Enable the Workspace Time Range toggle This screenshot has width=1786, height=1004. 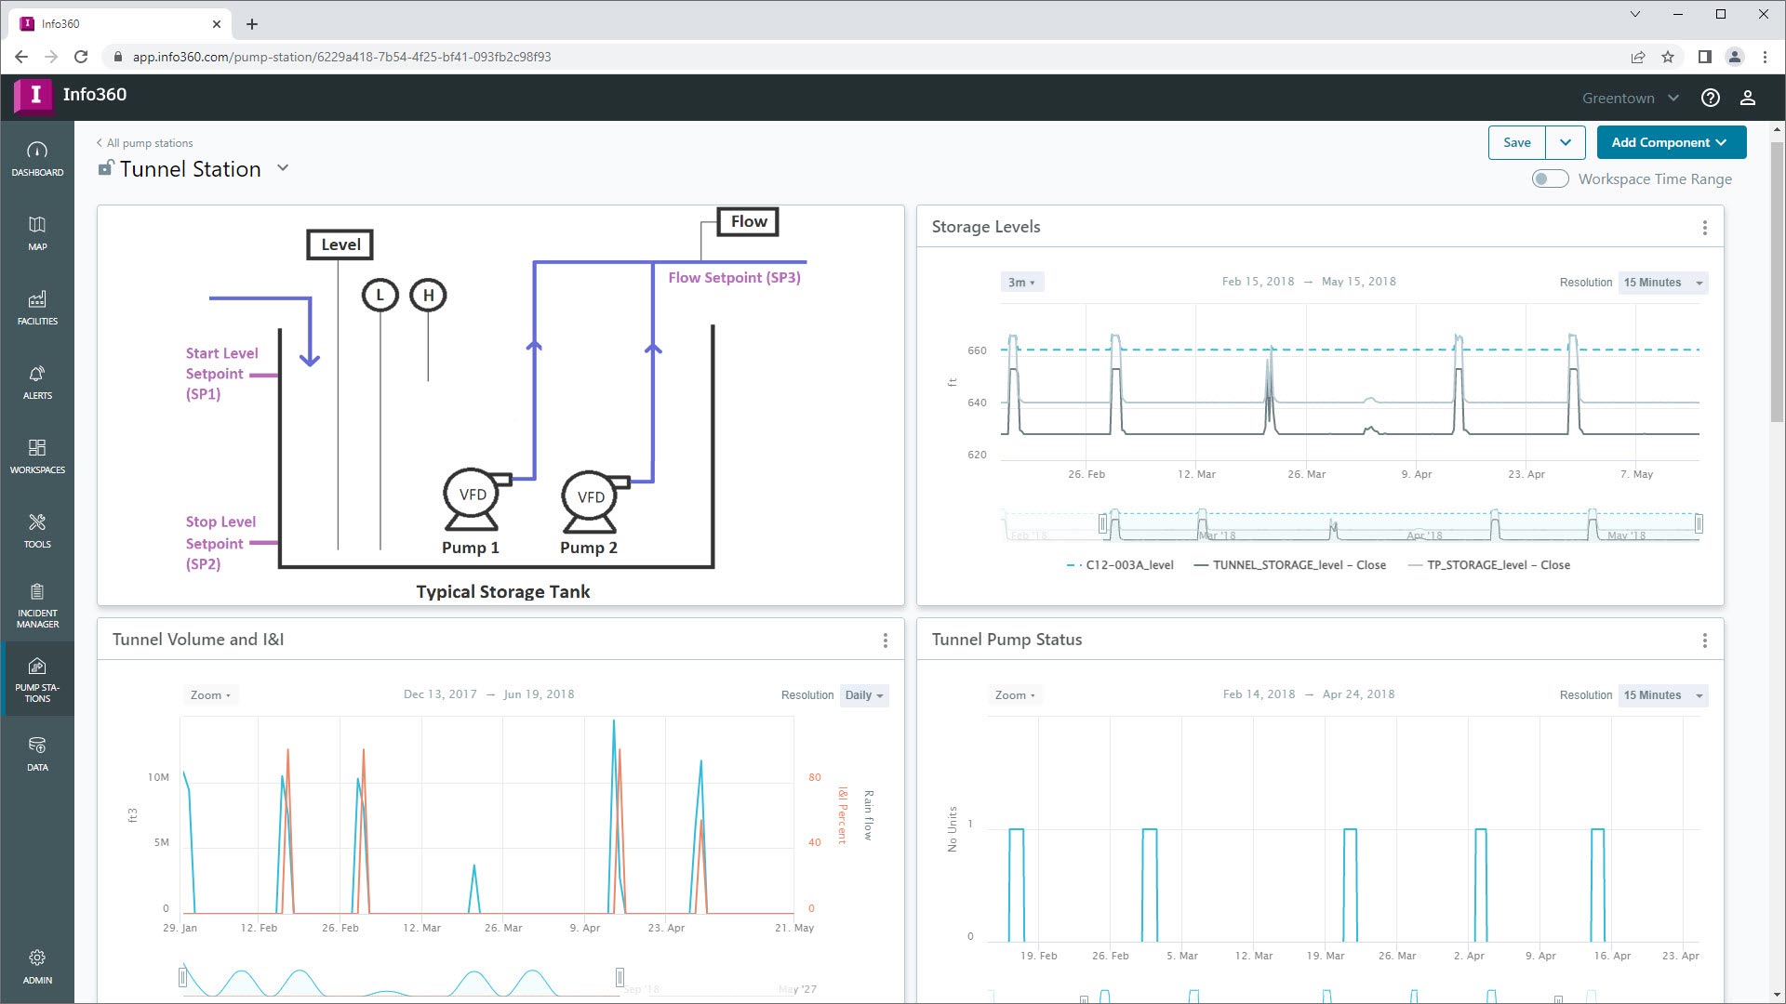coord(1550,178)
